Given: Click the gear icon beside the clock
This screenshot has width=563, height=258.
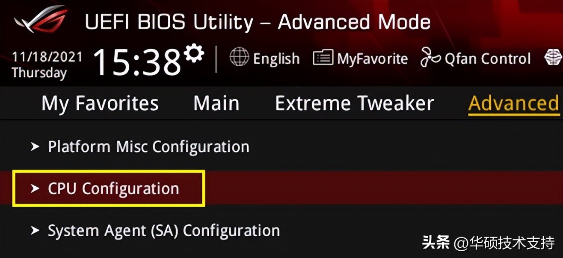Looking at the screenshot, I should coord(194,53).
